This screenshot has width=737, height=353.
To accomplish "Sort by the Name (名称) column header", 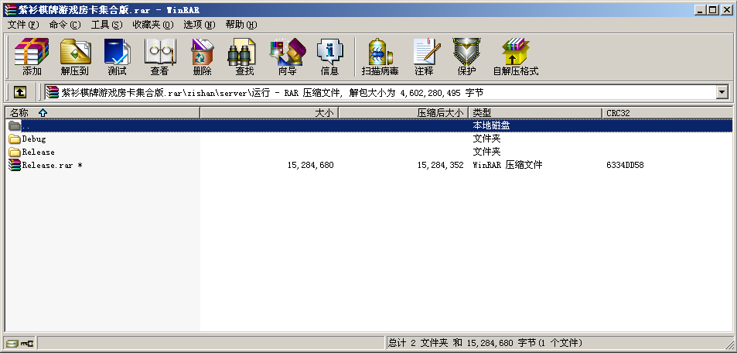I will pyautogui.click(x=102, y=113).
